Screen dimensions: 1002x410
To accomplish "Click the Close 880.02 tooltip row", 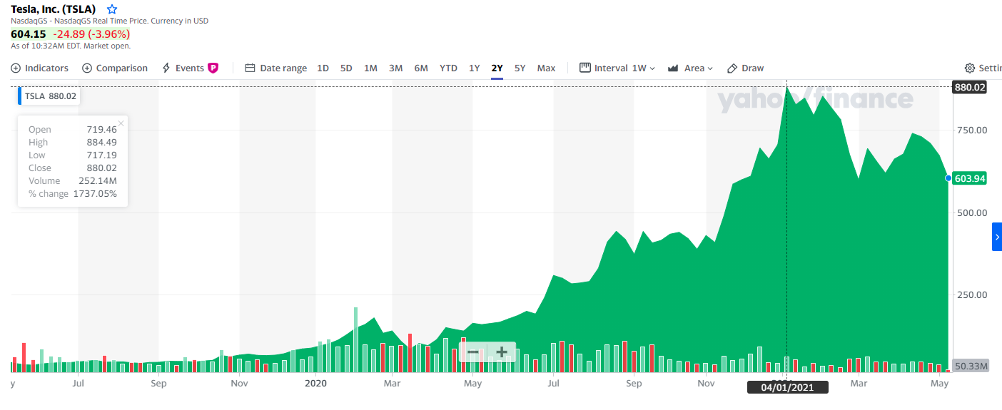I will click(x=73, y=168).
